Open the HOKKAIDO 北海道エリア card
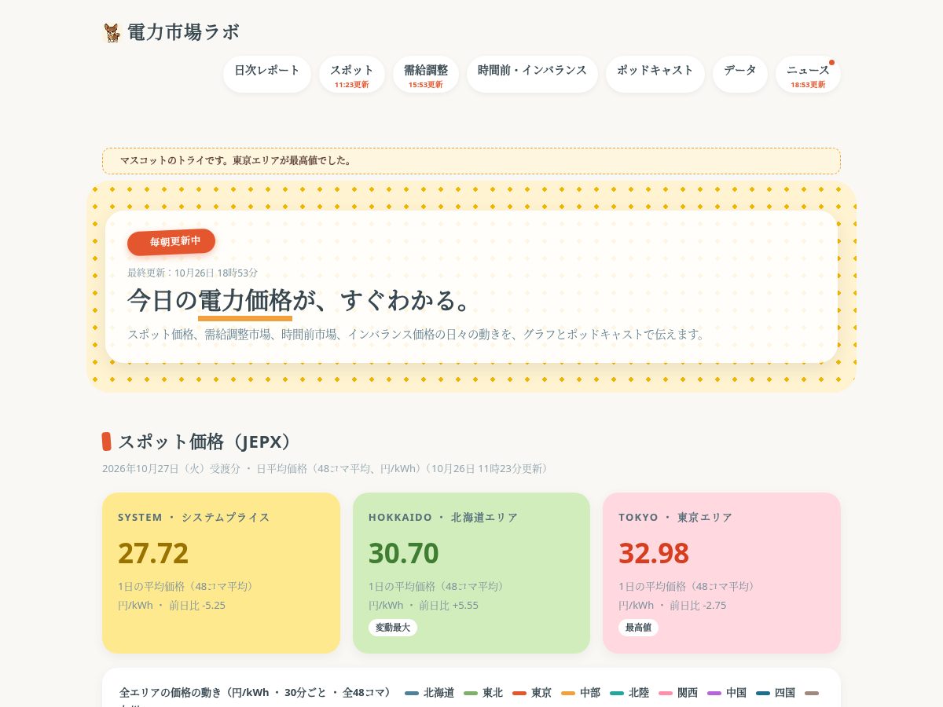The height and width of the screenshot is (707, 943). [x=472, y=573]
